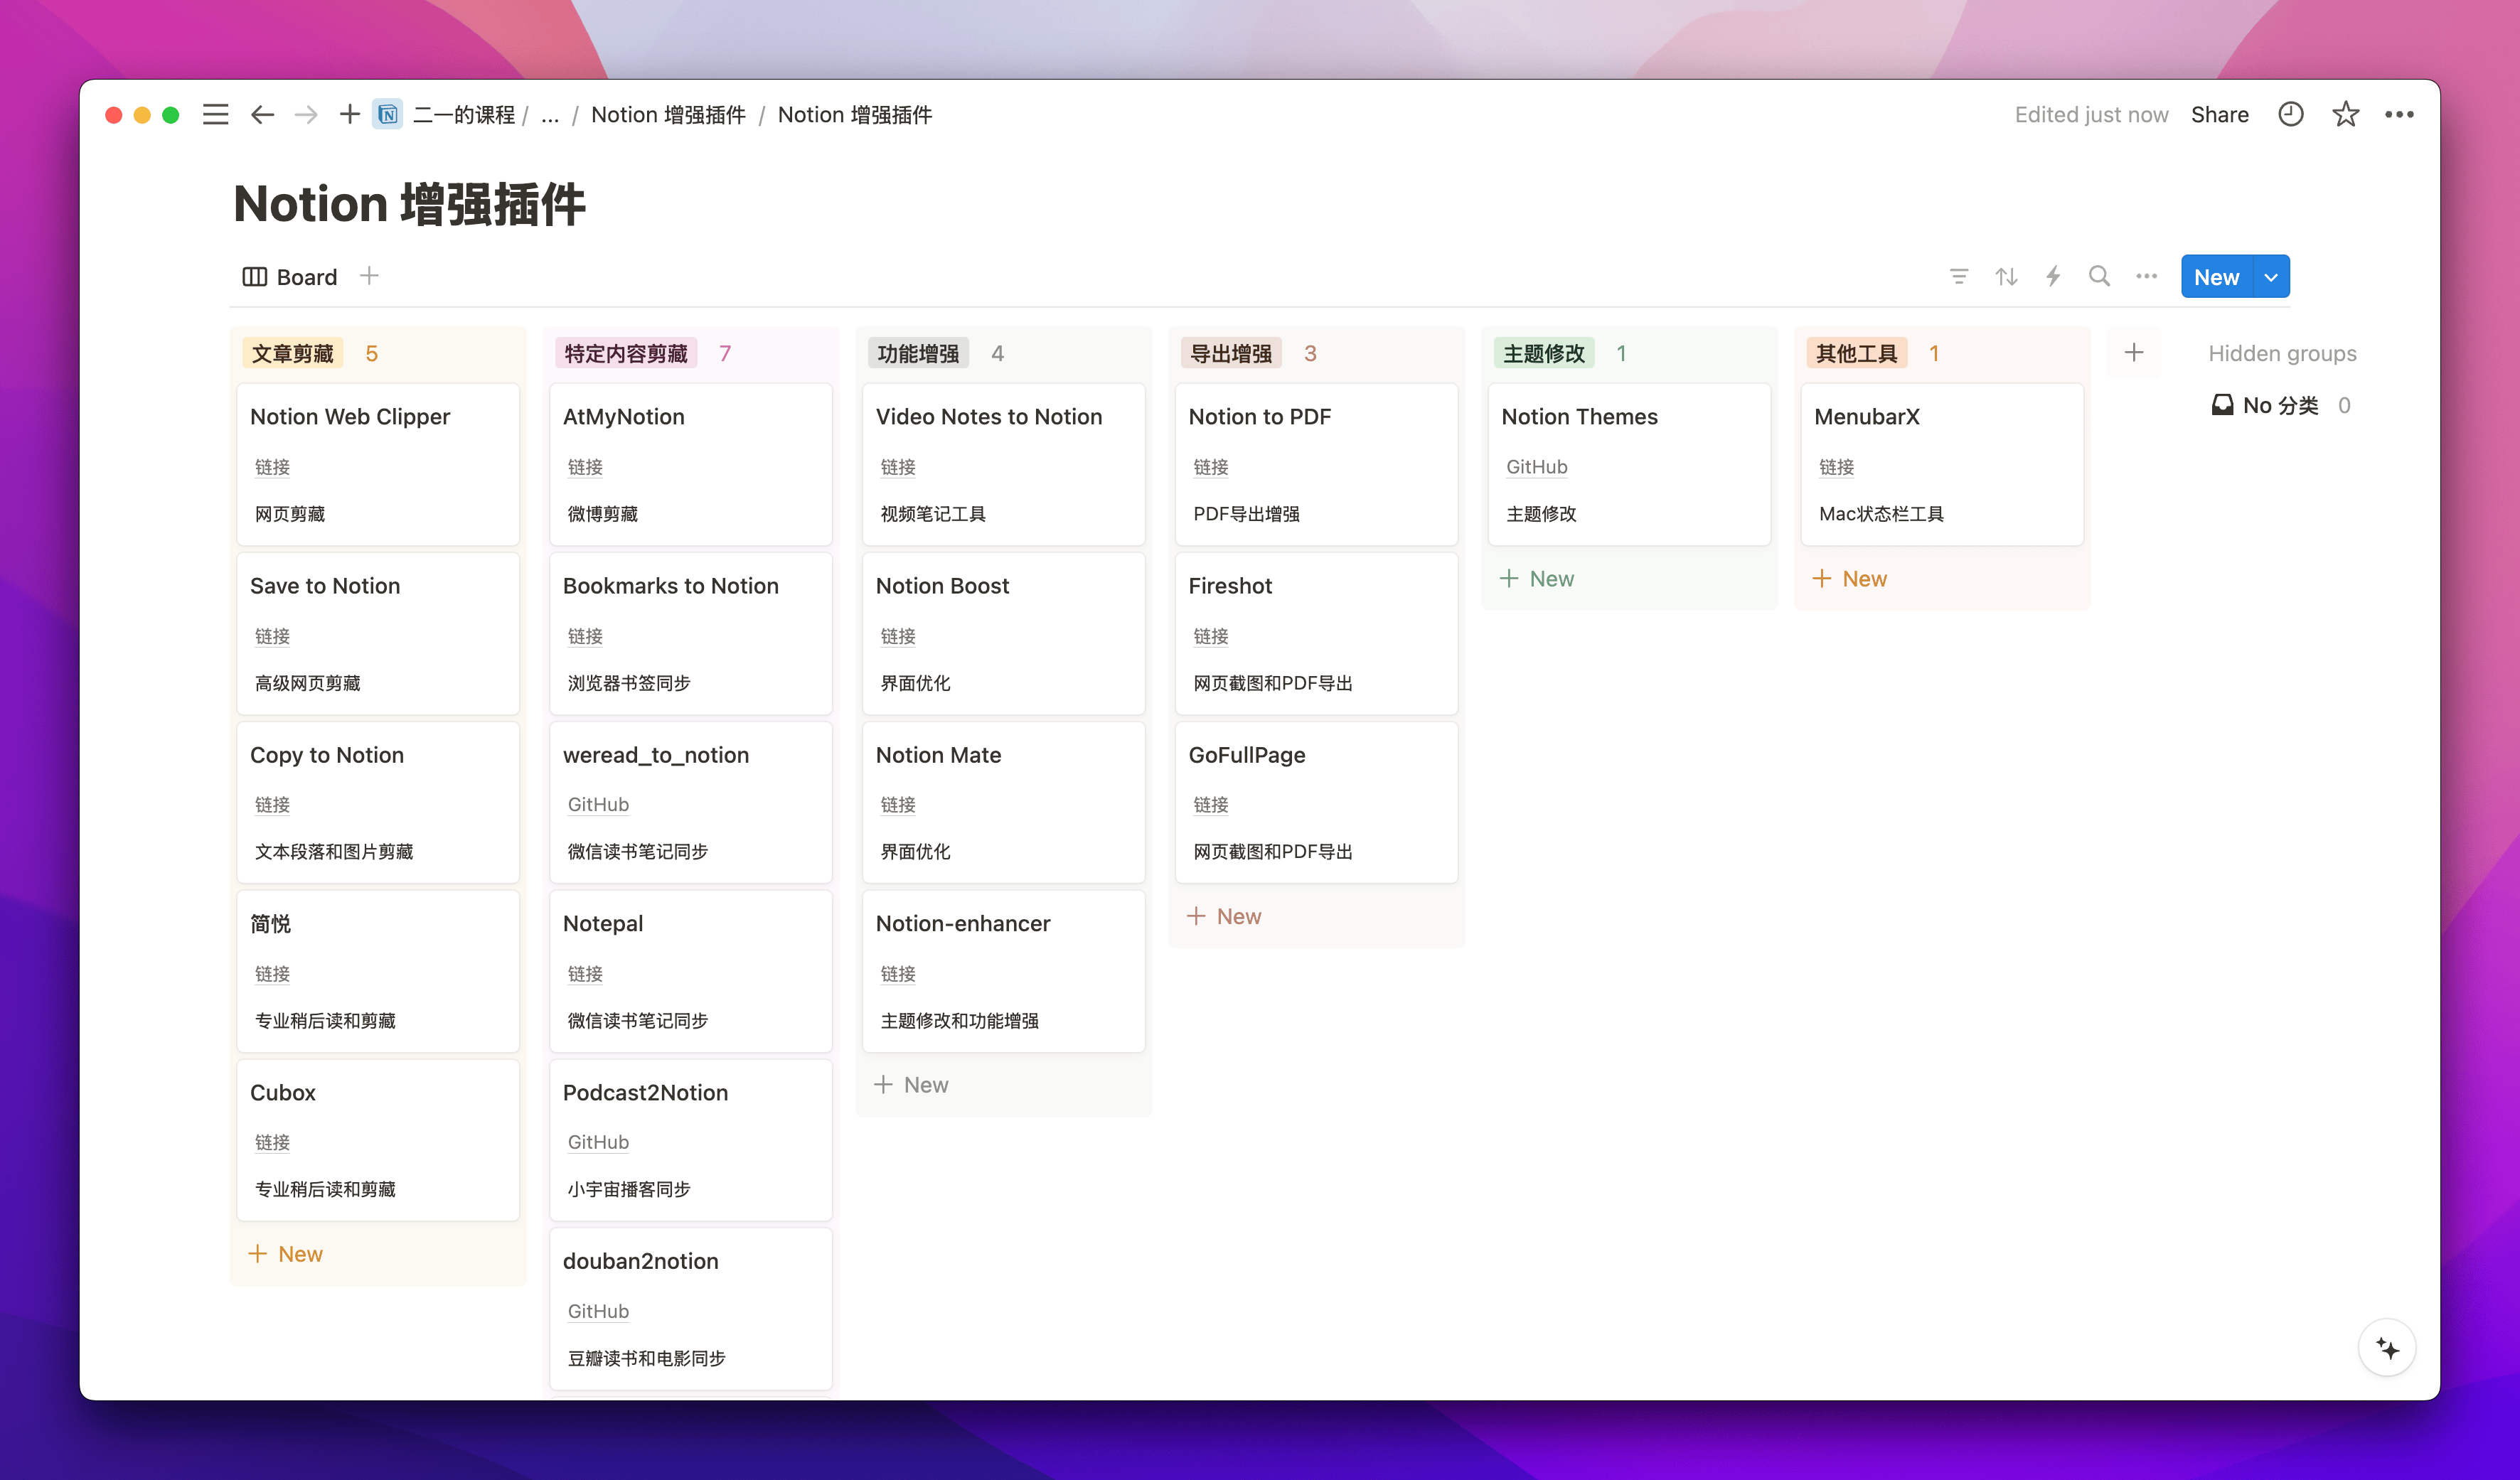2520x1480 pixels.
Task: Click the Board view layout icon
Action: coord(254,277)
